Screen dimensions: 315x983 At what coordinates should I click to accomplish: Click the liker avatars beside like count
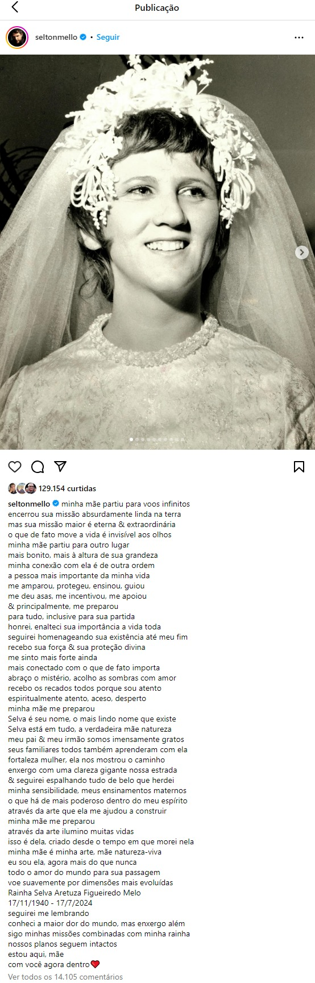(x=22, y=488)
